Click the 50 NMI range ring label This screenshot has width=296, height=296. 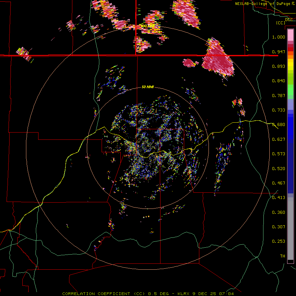click(148, 87)
